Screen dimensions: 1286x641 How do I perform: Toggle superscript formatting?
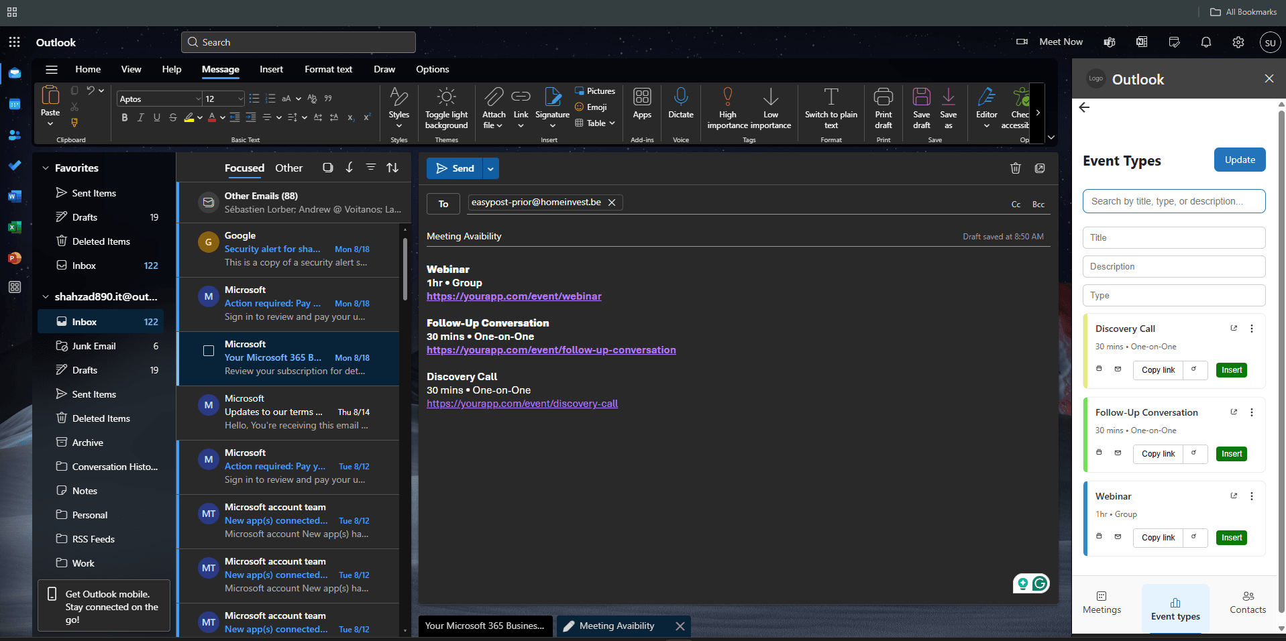tap(367, 117)
